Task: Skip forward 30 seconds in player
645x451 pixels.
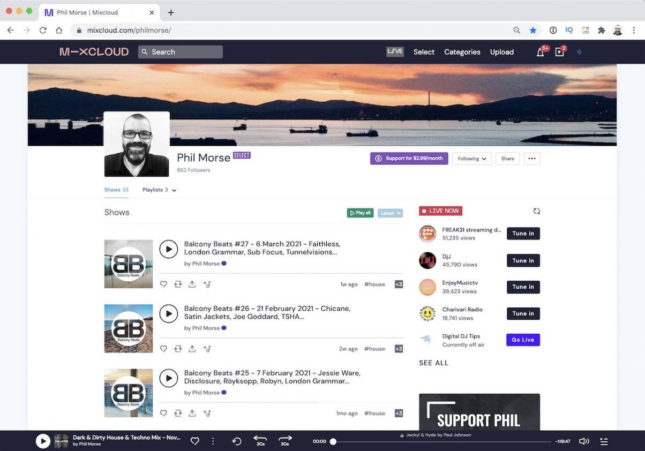Action: point(285,440)
